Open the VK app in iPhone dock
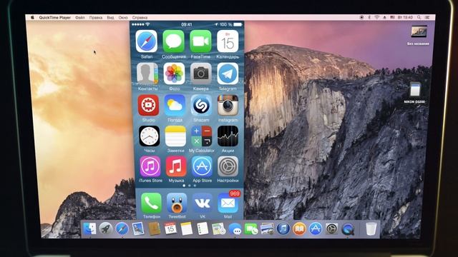458x257 pixels. point(203,203)
